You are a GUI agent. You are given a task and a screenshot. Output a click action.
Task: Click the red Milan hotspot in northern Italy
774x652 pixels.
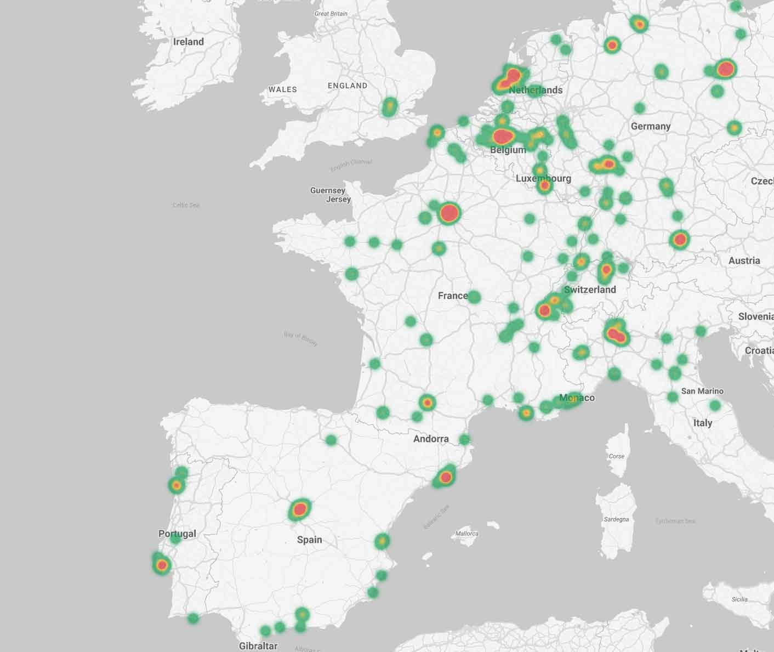tap(616, 333)
